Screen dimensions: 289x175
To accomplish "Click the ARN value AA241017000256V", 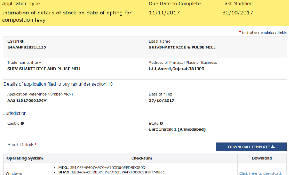I will pyautogui.click(x=27, y=100).
